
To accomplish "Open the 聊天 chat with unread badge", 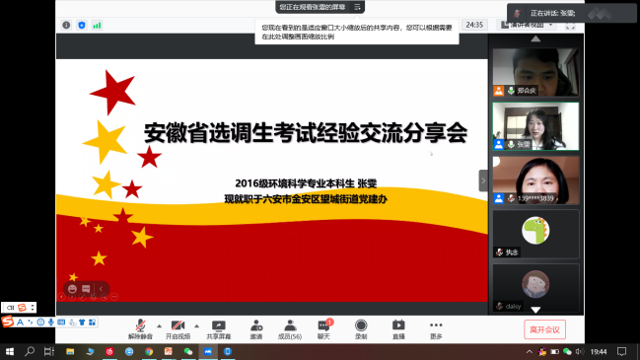I will click(324, 329).
